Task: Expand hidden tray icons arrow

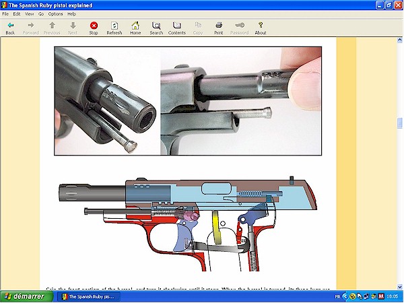Action: (345, 297)
